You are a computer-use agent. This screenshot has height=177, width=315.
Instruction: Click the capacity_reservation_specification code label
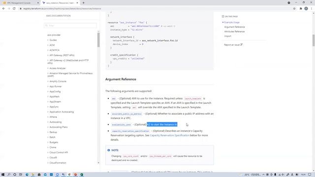[130, 131]
